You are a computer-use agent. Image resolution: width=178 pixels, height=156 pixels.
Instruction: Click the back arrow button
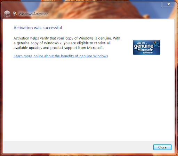(7, 14)
